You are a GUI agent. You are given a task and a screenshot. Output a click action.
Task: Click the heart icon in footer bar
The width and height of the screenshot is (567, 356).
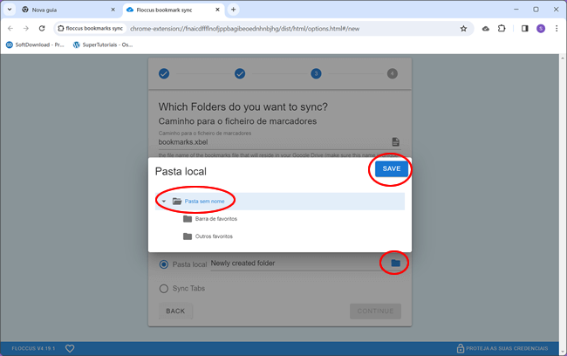pyautogui.click(x=70, y=348)
